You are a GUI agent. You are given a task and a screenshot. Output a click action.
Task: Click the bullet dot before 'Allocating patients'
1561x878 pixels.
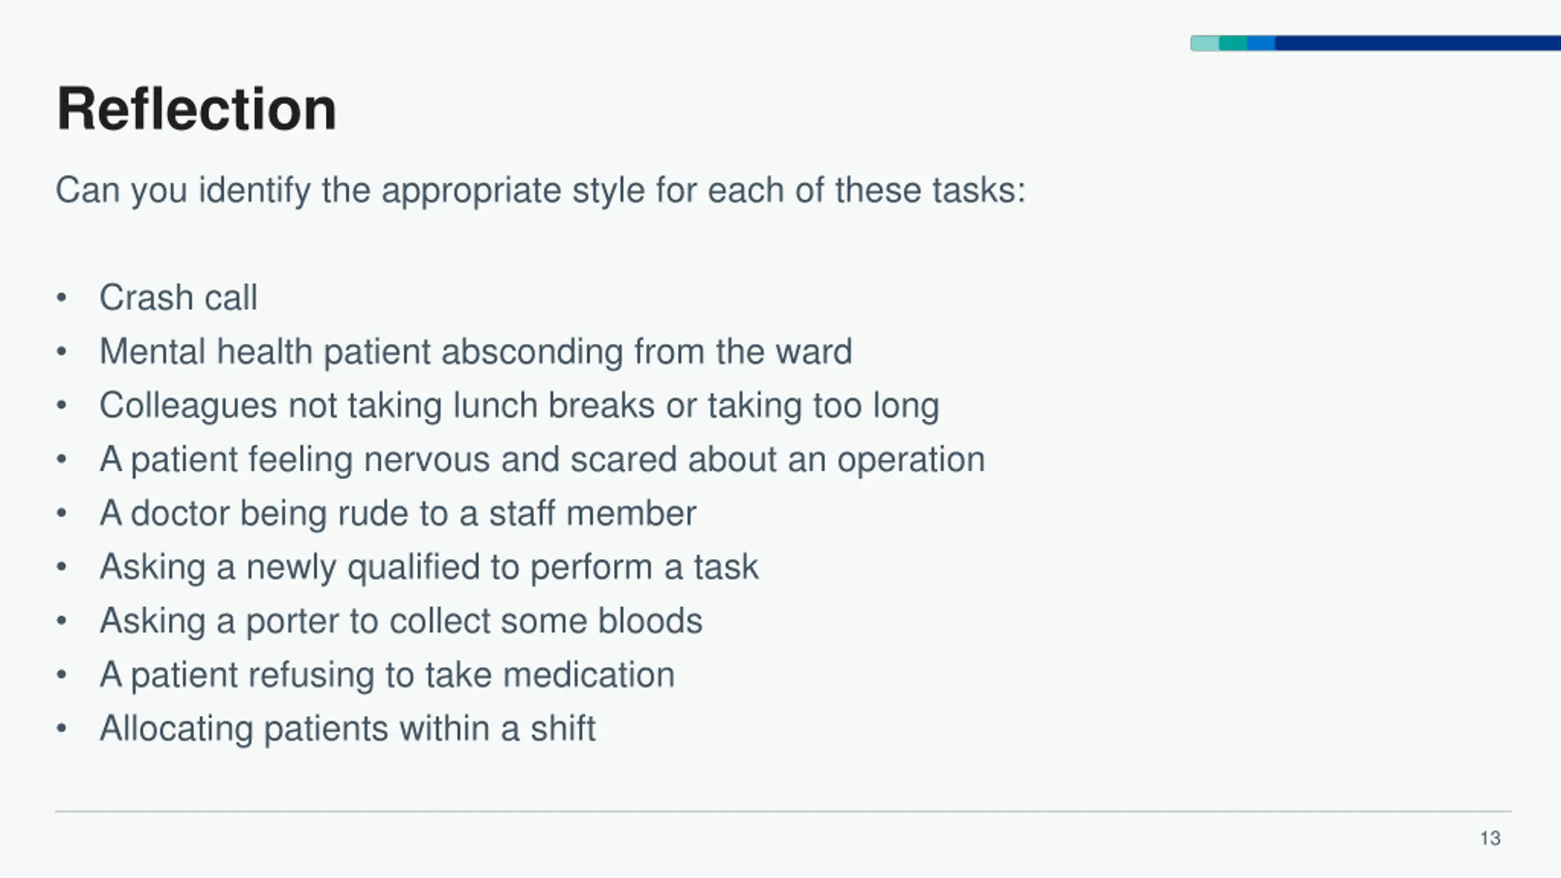point(61,729)
